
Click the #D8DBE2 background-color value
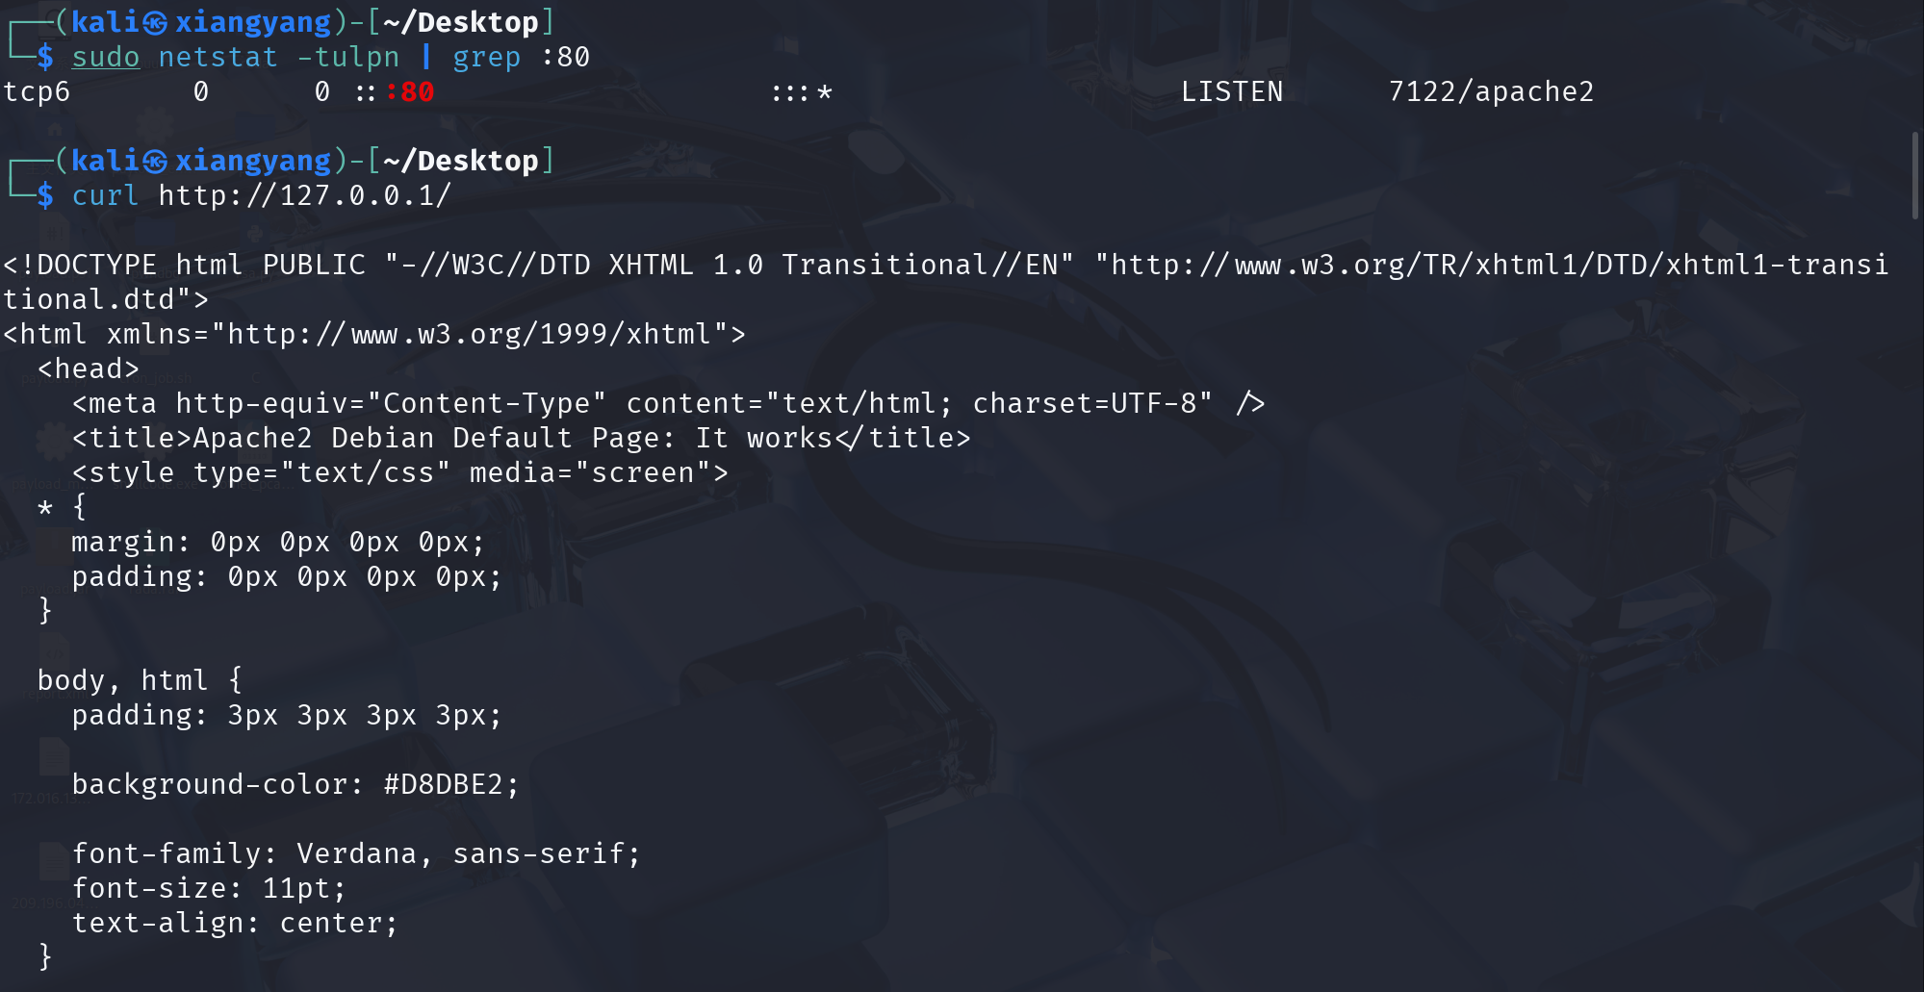[444, 784]
